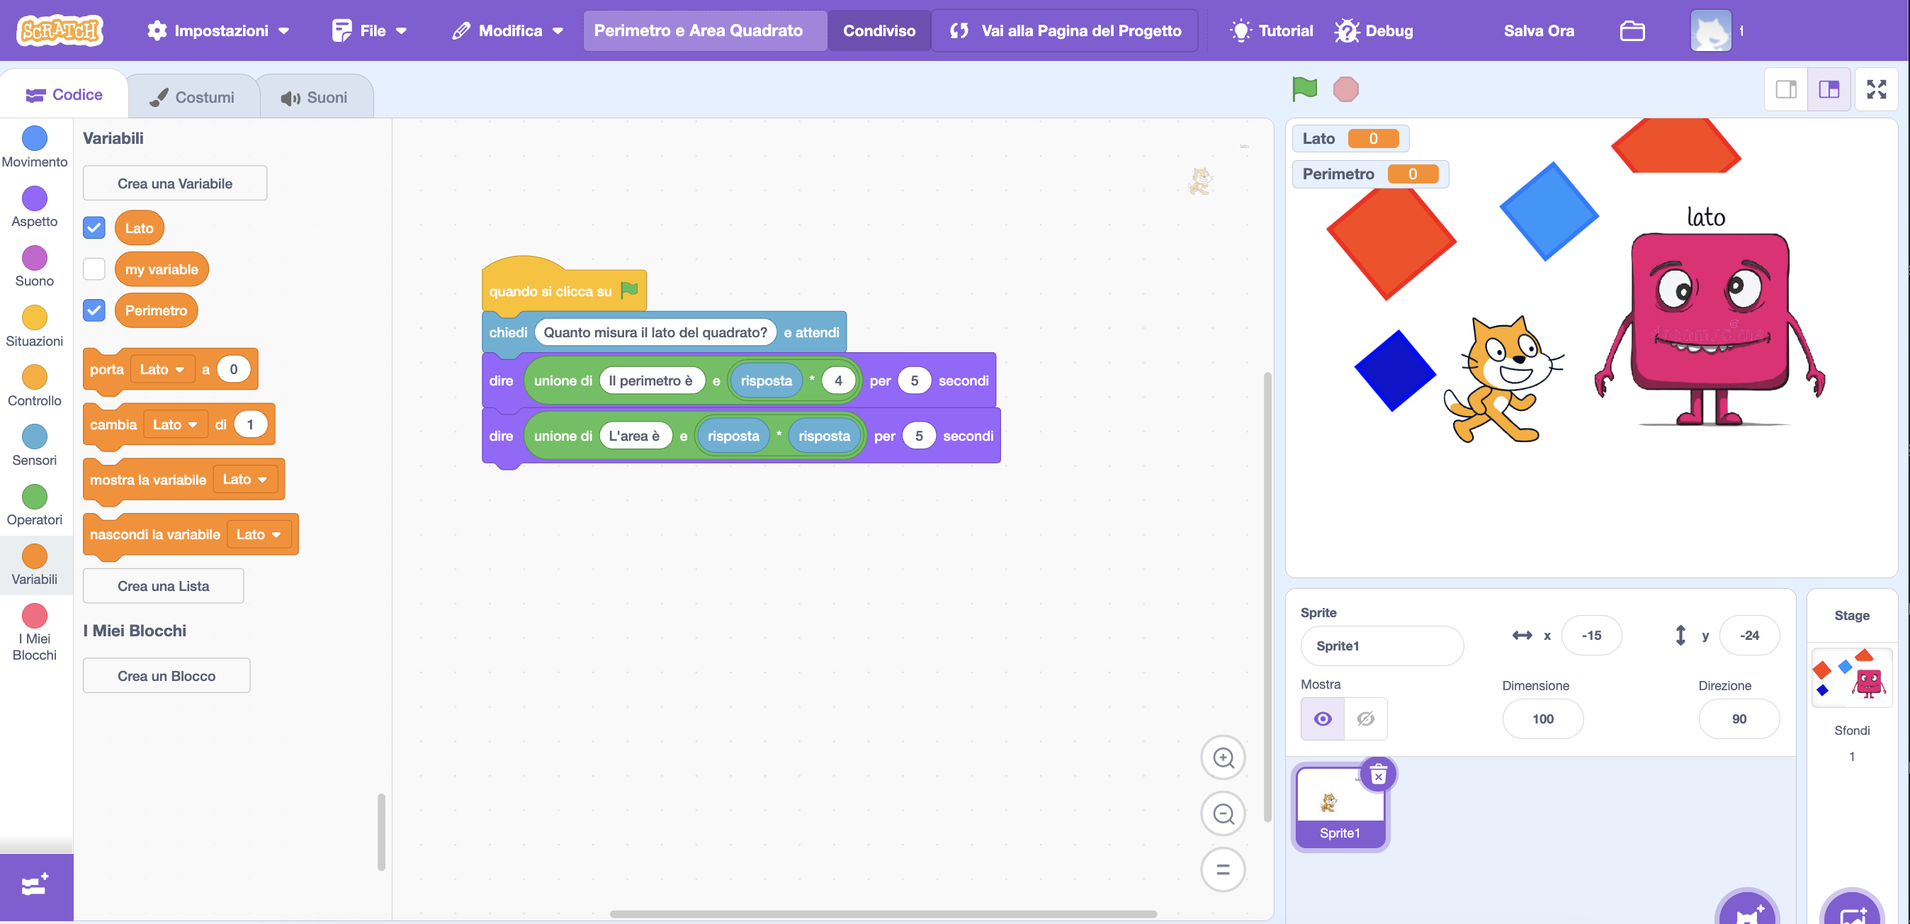Choose a new sprite button
Image resolution: width=1910 pixels, height=924 pixels.
click(x=1747, y=908)
